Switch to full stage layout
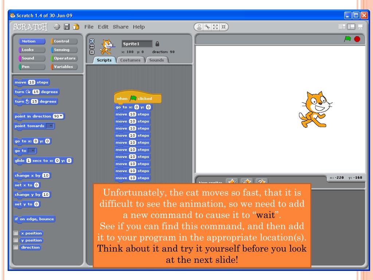Screen dimensions: 373x280 click(351, 27)
